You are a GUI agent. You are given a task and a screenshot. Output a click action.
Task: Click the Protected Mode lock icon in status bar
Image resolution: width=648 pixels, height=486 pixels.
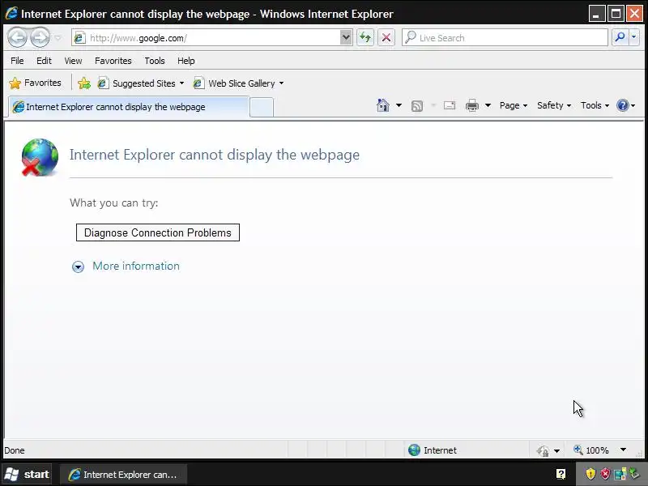coord(543,450)
